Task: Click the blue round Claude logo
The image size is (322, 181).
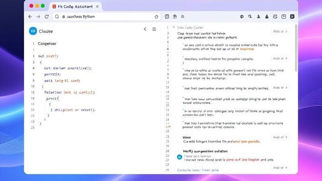Action: [33, 31]
